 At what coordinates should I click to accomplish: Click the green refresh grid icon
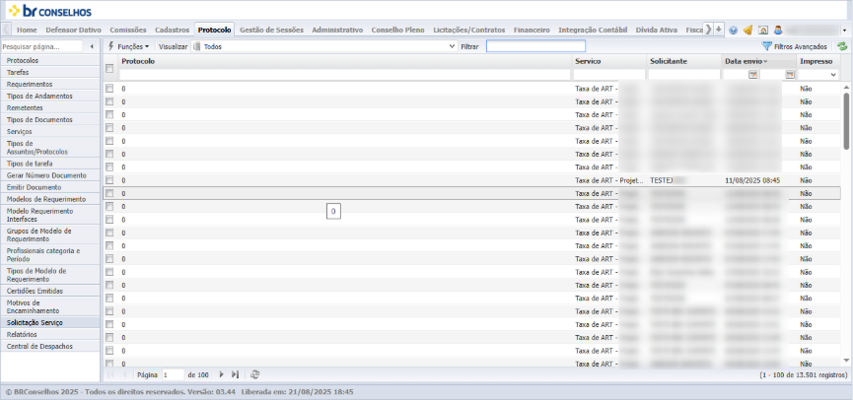pyautogui.click(x=843, y=46)
